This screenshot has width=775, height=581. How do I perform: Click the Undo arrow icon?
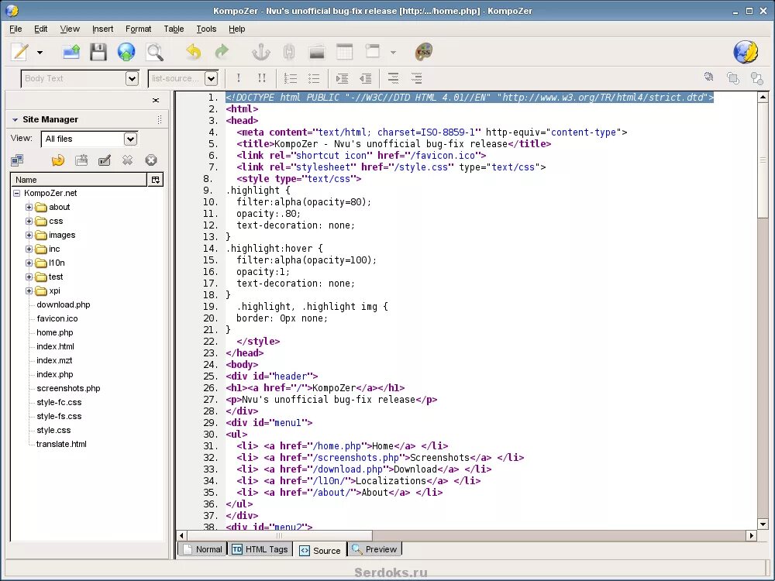pos(193,51)
